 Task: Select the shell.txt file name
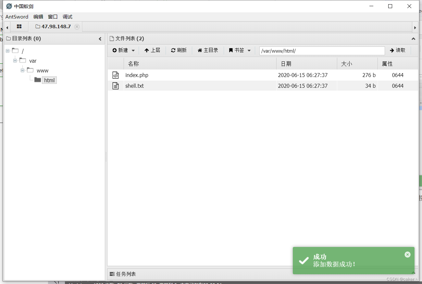click(134, 86)
